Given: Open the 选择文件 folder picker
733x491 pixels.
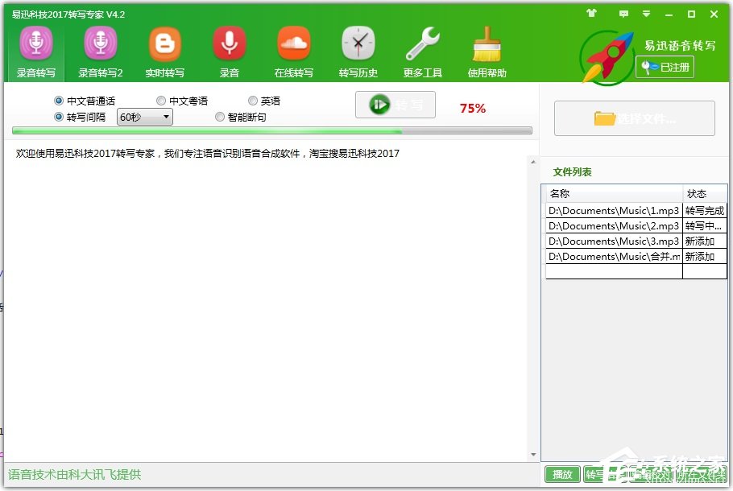Looking at the screenshot, I should (x=635, y=118).
